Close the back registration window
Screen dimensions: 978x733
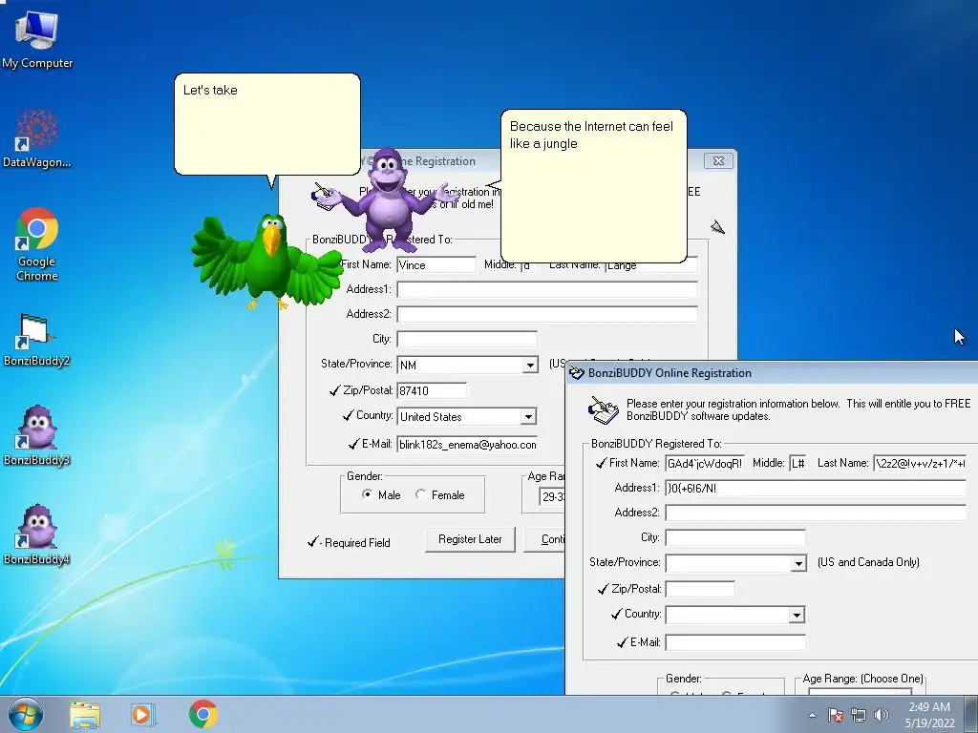pos(718,160)
